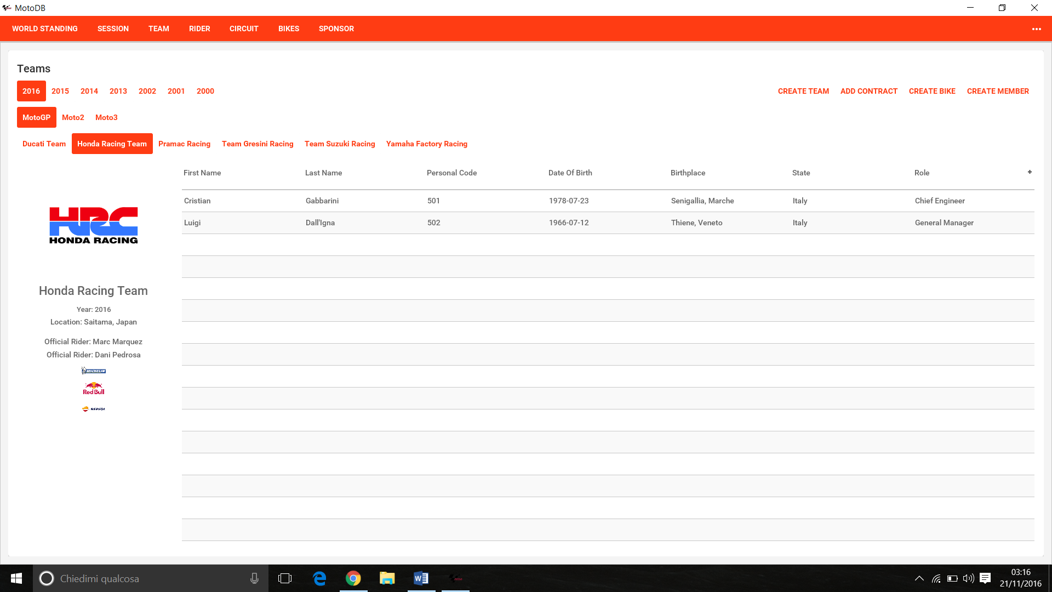Image resolution: width=1052 pixels, height=592 pixels.
Task: Click the Cortana microphone icon
Action: [254, 578]
